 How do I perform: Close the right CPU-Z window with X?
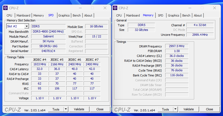tap(215, 8)
